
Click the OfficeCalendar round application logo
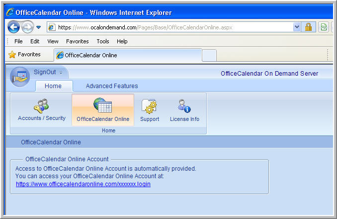coord(20,77)
